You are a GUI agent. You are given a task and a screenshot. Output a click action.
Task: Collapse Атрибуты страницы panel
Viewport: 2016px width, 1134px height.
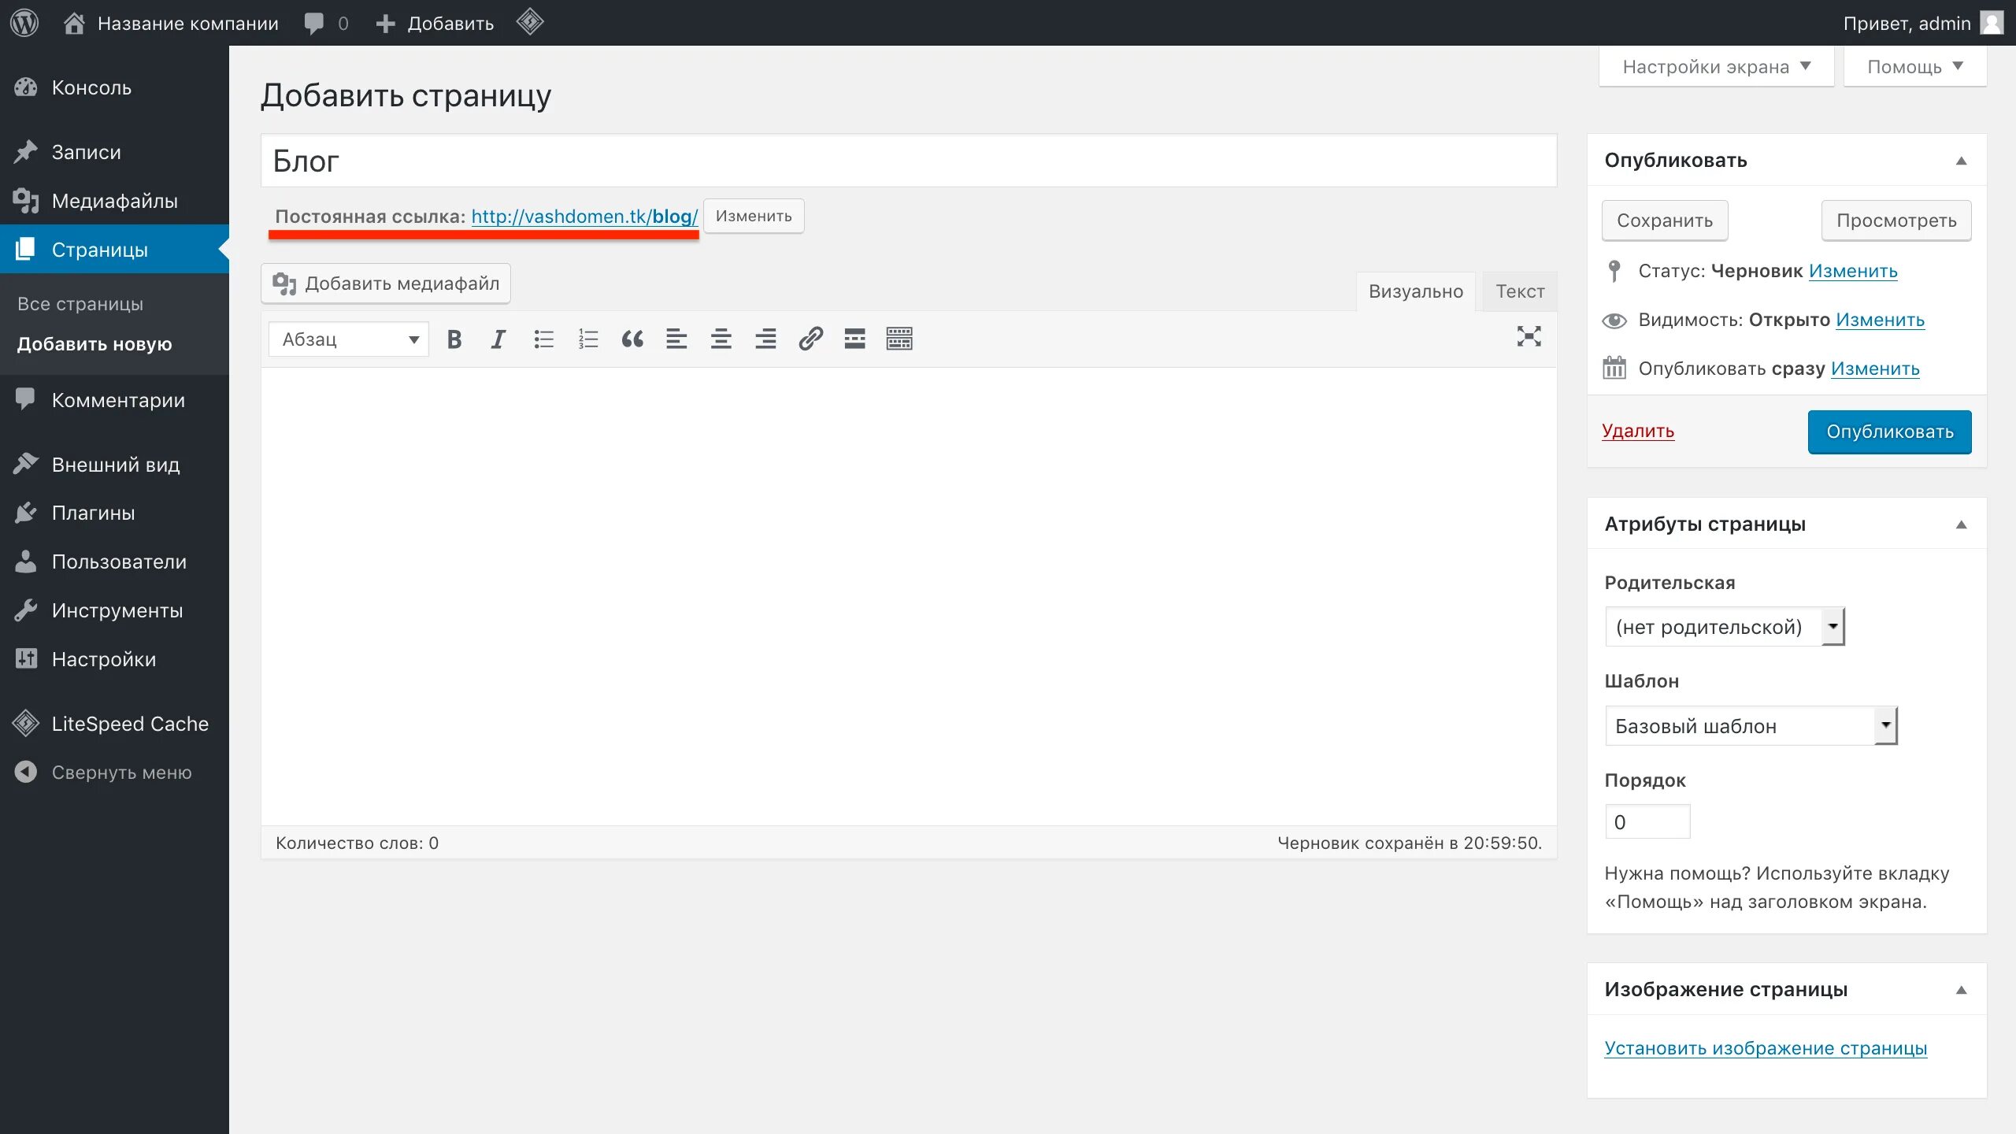(1962, 524)
